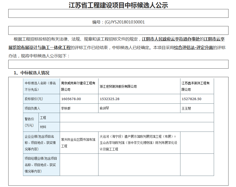The width and height of the screenshot is (236, 187).
Task: Select the 南京威克希尔建设工程有限公司 cell
Action: (x=79, y=86)
